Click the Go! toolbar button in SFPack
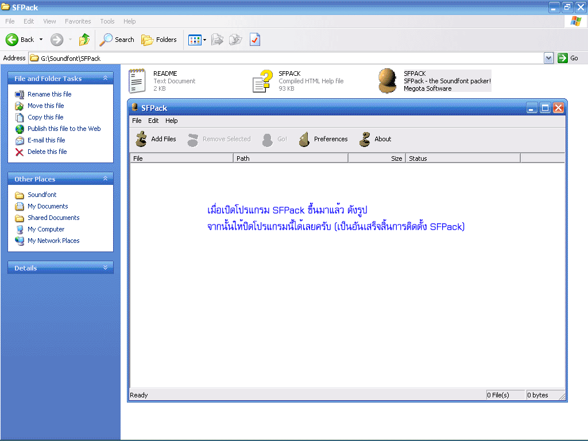The width and height of the screenshot is (588, 441). [x=275, y=139]
